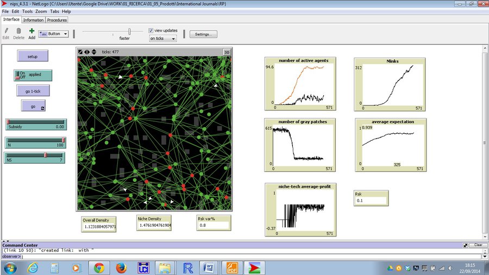Click the NS slider handle
Viewport: 489px width, 275px height.
(46, 155)
